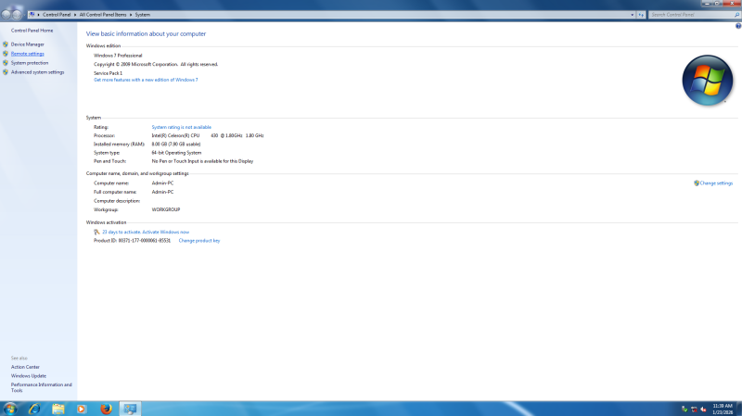This screenshot has height=416, width=742.
Task: Open the Windows Start menu orb
Action: pyautogui.click(x=10, y=409)
